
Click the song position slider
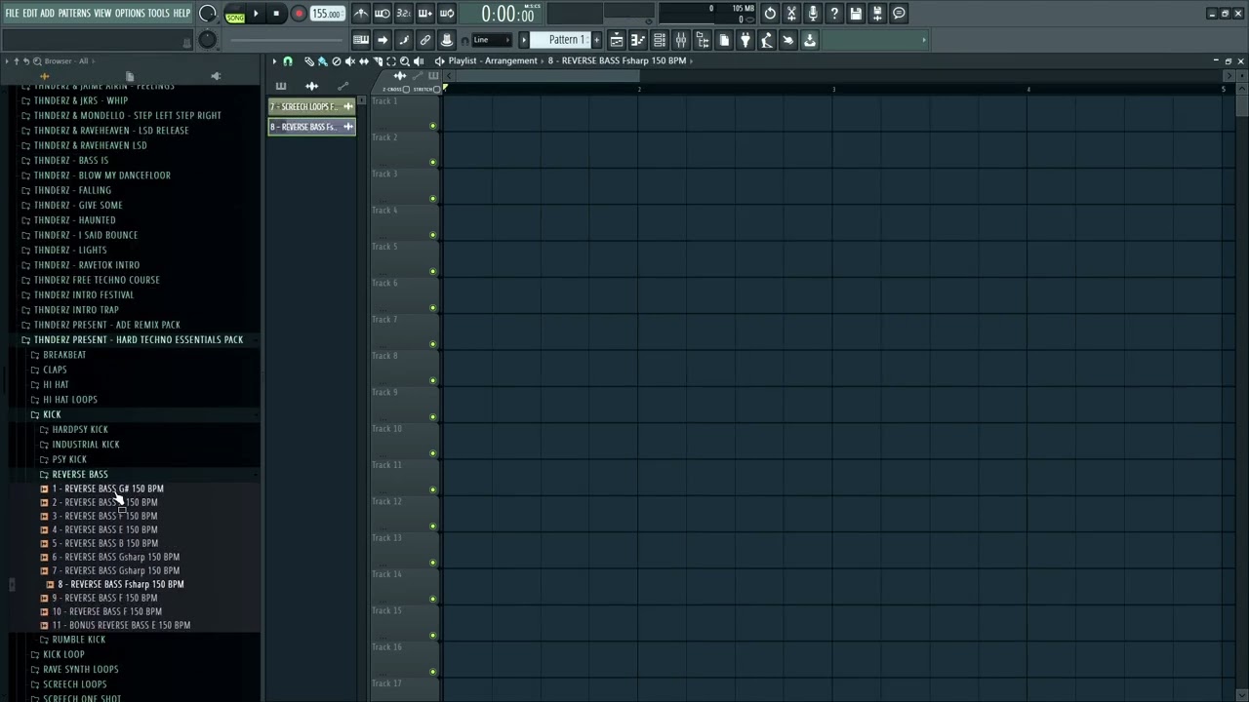[289, 40]
